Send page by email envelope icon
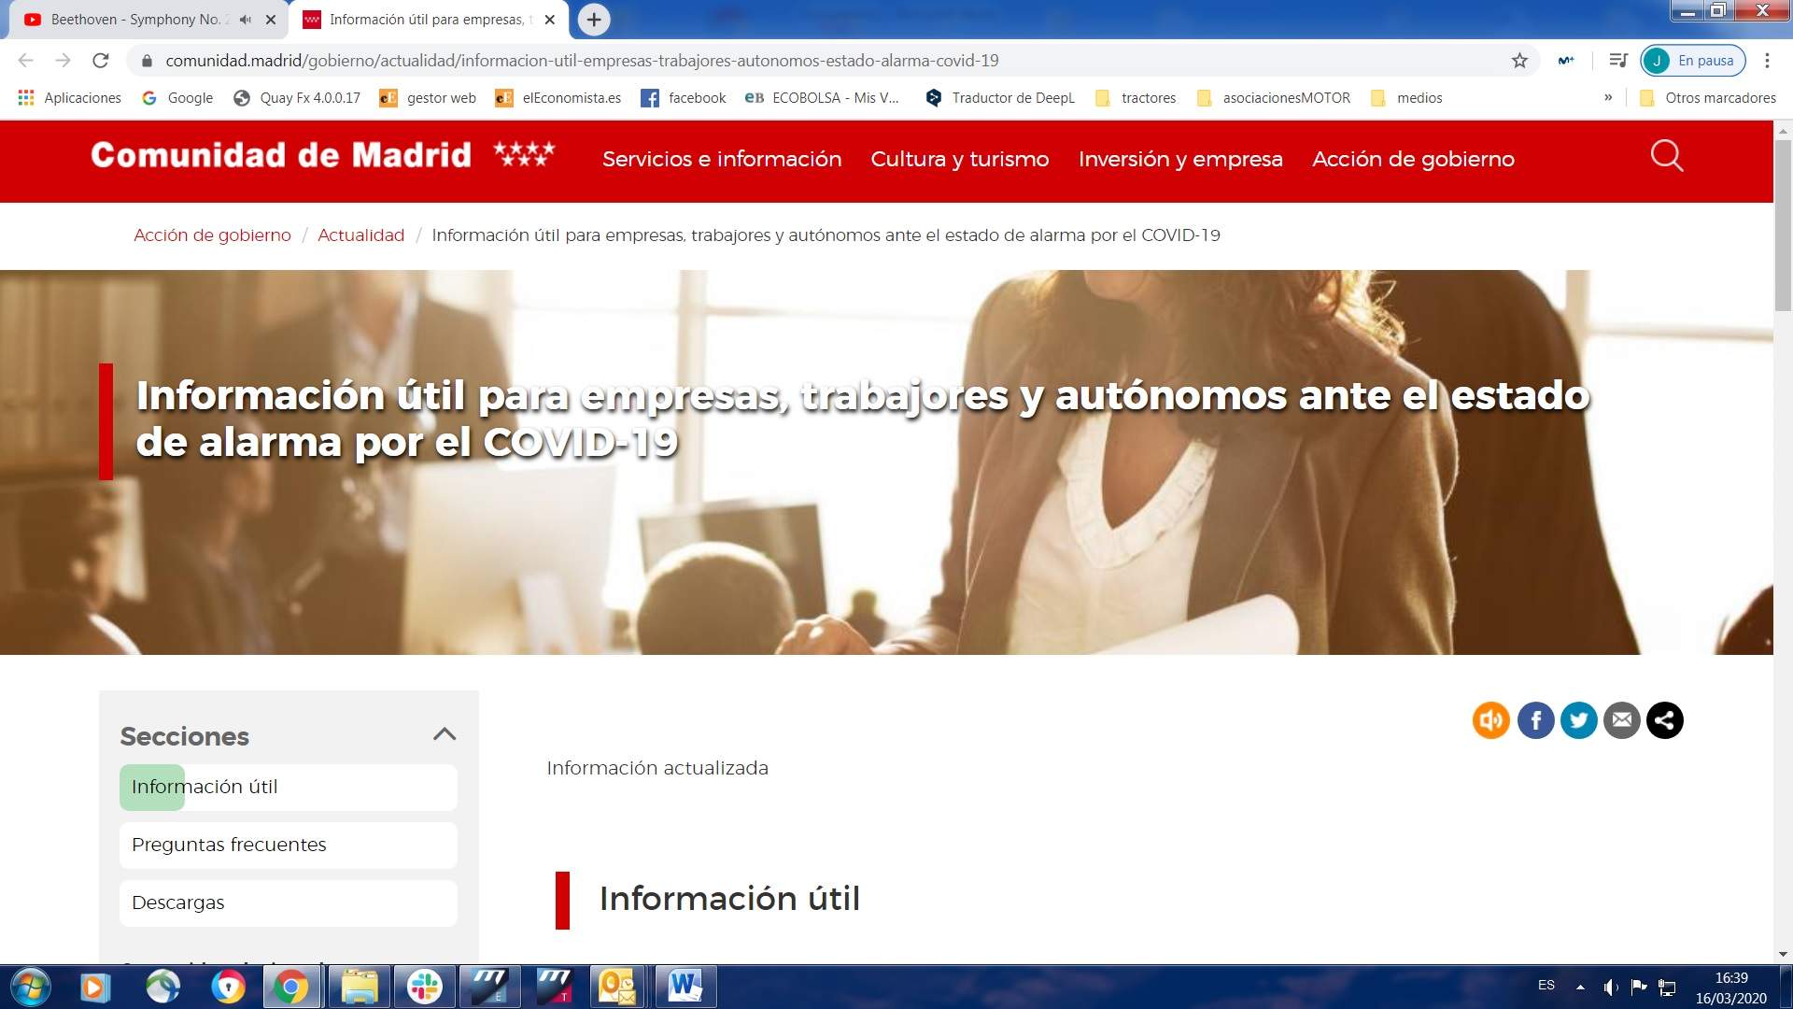 point(1622,720)
